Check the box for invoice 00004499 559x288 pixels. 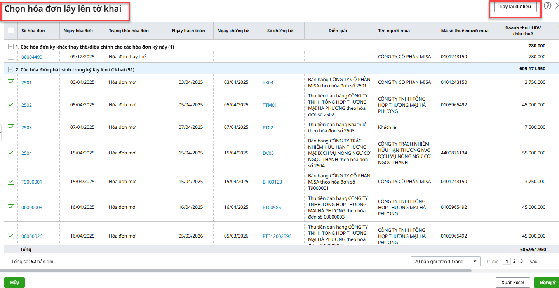(x=11, y=57)
